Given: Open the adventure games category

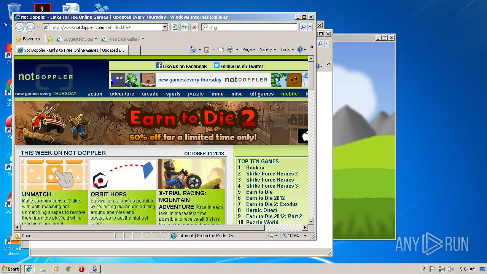Looking at the screenshot, I should pyautogui.click(x=122, y=94).
